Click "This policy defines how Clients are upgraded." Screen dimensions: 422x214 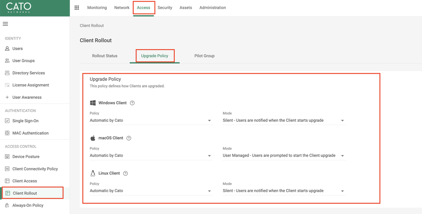point(127,86)
